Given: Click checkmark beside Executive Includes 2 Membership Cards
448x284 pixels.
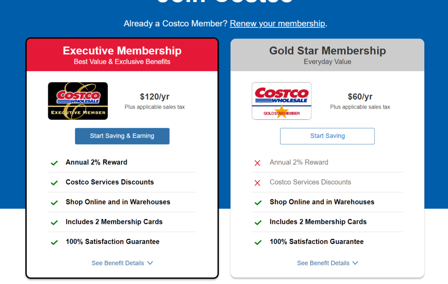Looking at the screenshot, I should click(54, 223).
